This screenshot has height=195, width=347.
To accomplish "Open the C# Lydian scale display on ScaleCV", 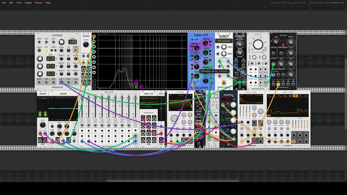I will (224, 41).
